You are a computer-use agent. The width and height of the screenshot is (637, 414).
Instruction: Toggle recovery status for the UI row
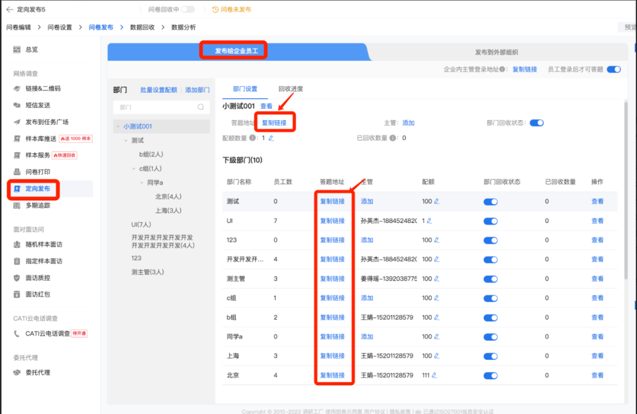(x=490, y=221)
